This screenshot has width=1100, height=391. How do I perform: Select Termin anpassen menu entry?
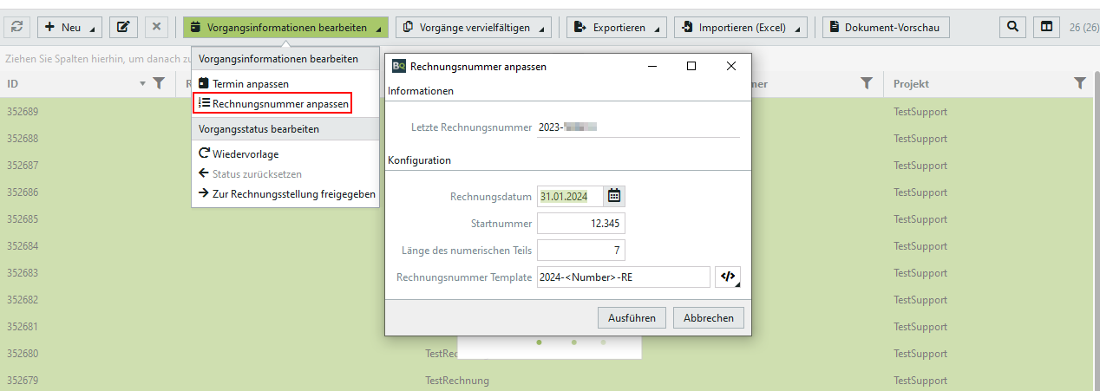[x=250, y=84]
